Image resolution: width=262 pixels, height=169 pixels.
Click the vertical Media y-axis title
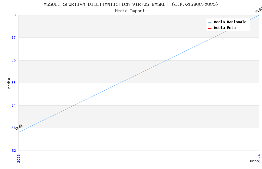(x=9, y=83)
